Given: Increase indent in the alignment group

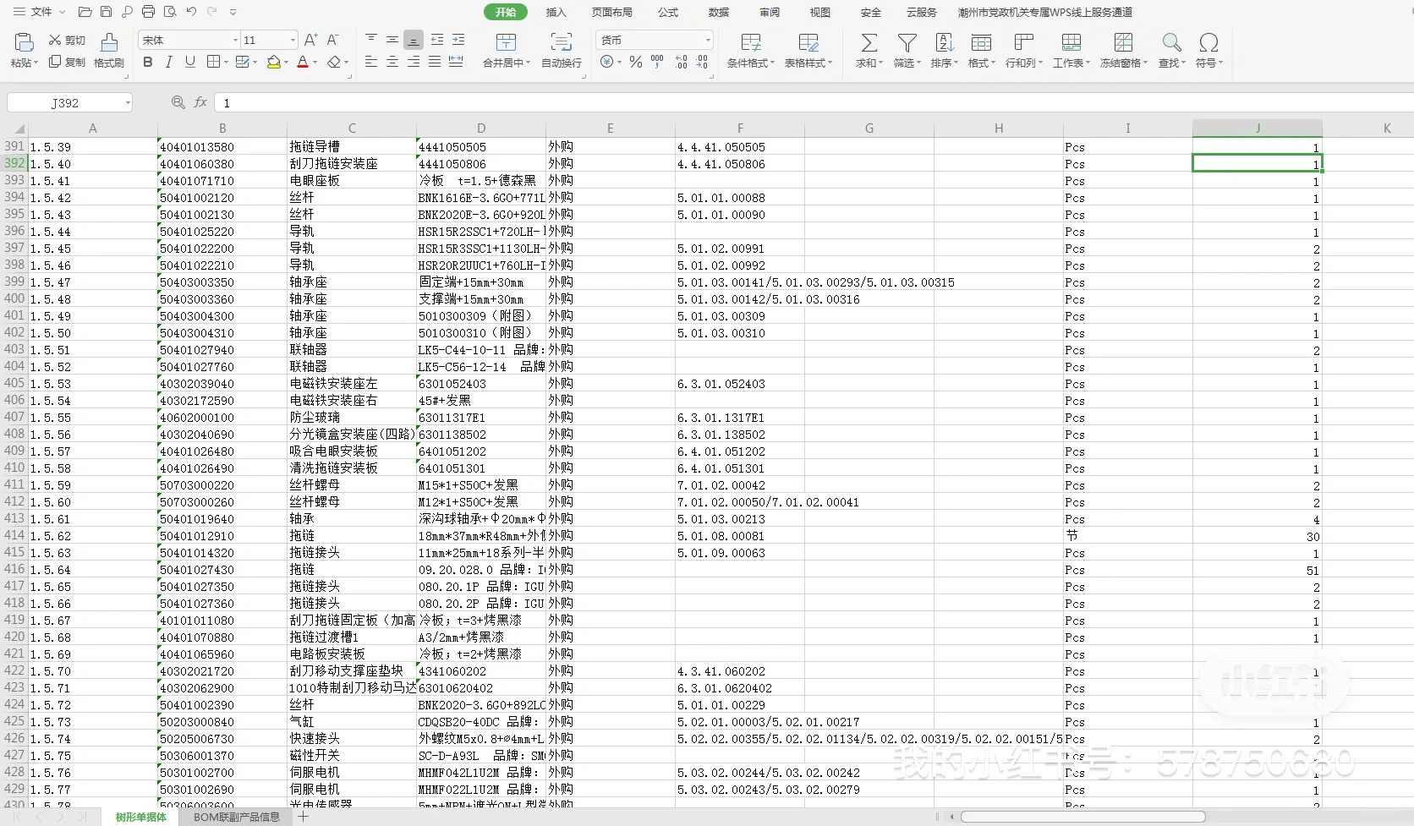Looking at the screenshot, I should point(458,40).
